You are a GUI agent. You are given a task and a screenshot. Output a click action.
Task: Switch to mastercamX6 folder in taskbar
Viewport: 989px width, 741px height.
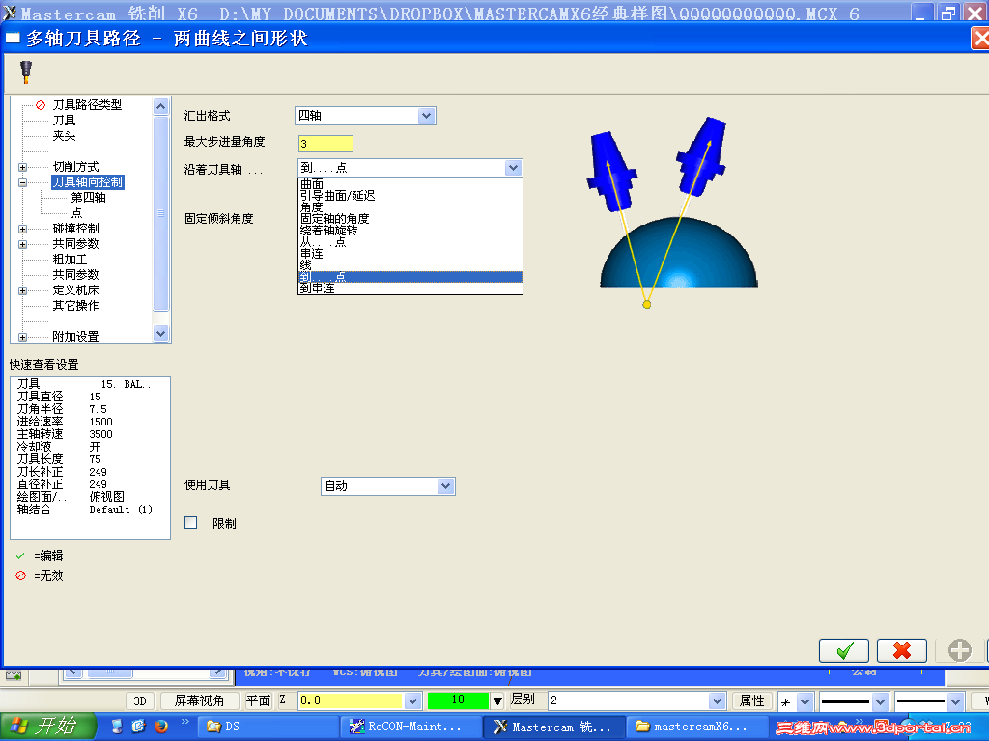point(697,727)
